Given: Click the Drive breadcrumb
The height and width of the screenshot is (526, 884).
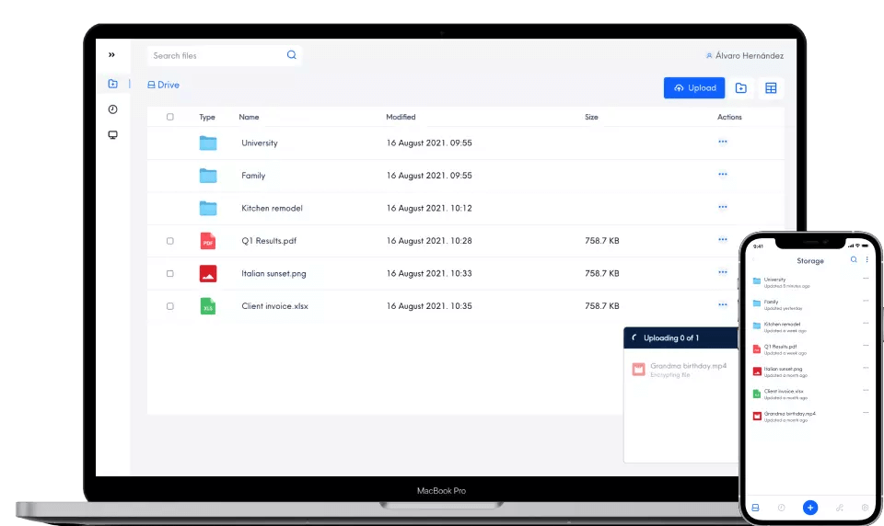Looking at the screenshot, I should coord(164,85).
